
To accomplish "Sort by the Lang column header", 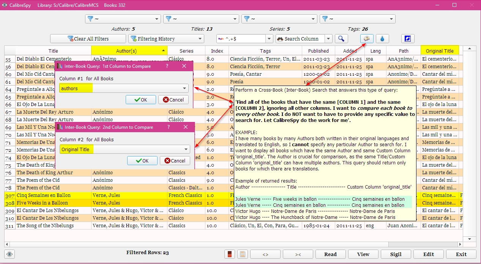I will point(375,51).
